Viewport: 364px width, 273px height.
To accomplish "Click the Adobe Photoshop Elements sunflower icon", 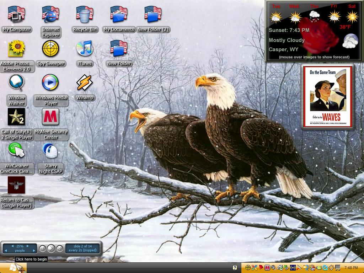I will [16, 48].
